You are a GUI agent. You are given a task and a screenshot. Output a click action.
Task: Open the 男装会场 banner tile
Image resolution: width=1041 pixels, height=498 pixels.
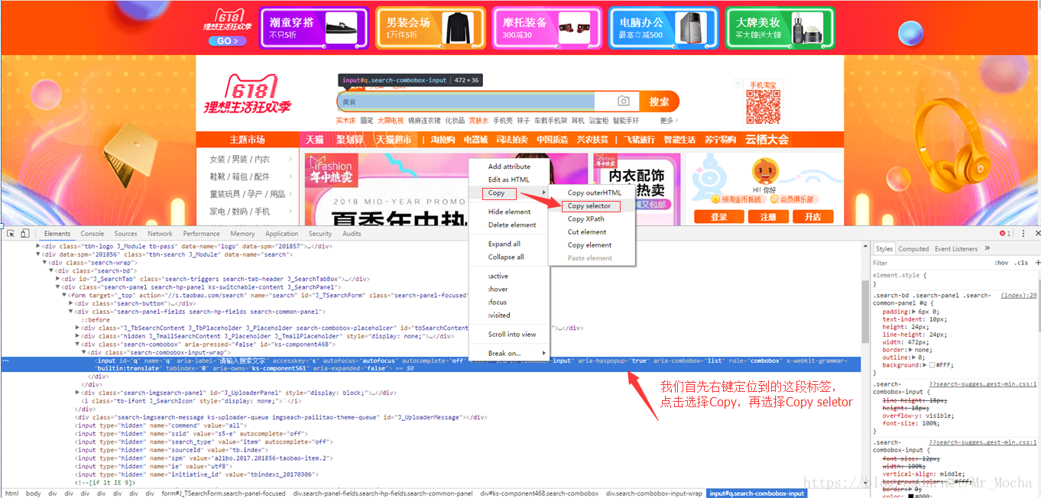click(430, 28)
